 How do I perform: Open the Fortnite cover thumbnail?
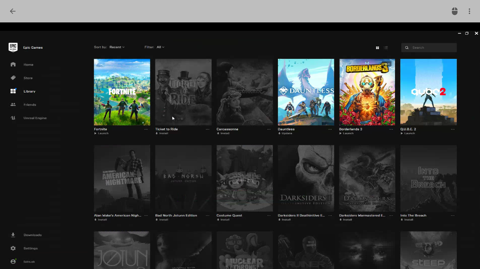click(122, 92)
